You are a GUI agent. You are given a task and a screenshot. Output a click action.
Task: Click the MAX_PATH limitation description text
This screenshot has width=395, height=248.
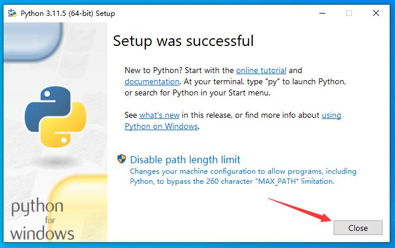pyautogui.click(x=243, y=177)
